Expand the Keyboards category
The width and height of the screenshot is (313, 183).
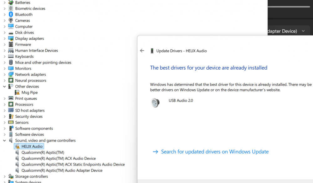click(x=4, y=57)
